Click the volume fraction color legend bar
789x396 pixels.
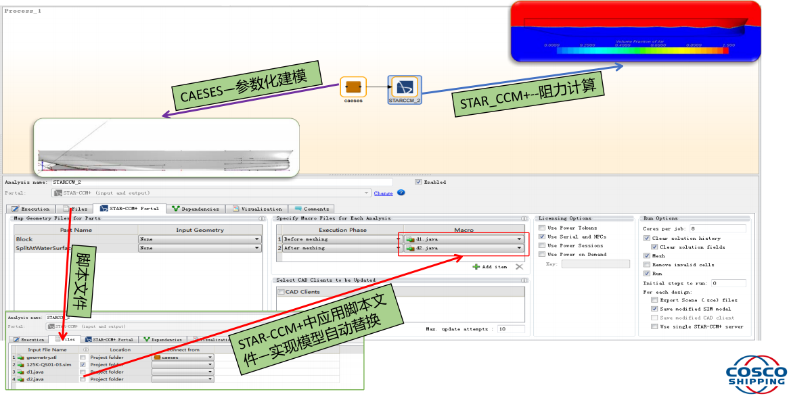click(643, 51)
